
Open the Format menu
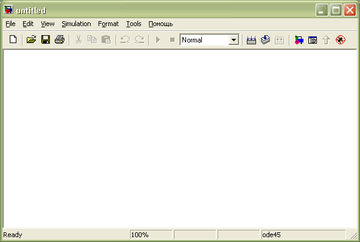[x=108, y=24]
